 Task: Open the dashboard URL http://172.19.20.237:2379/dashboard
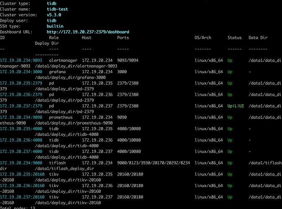pyautogui.click(x=88, y=32)
